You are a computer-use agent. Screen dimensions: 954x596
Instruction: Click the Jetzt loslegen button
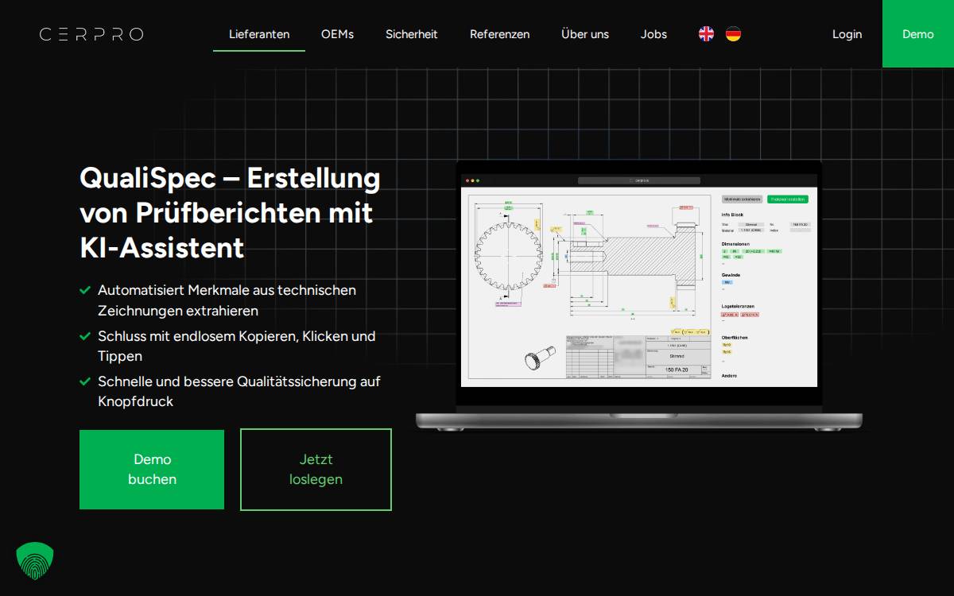(316, 470)
